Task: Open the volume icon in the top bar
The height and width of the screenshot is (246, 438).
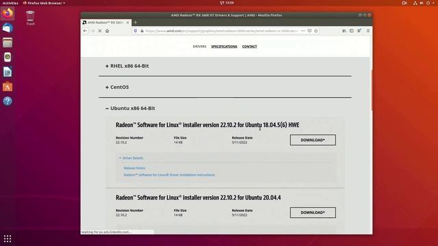Action: pos(422,3)
